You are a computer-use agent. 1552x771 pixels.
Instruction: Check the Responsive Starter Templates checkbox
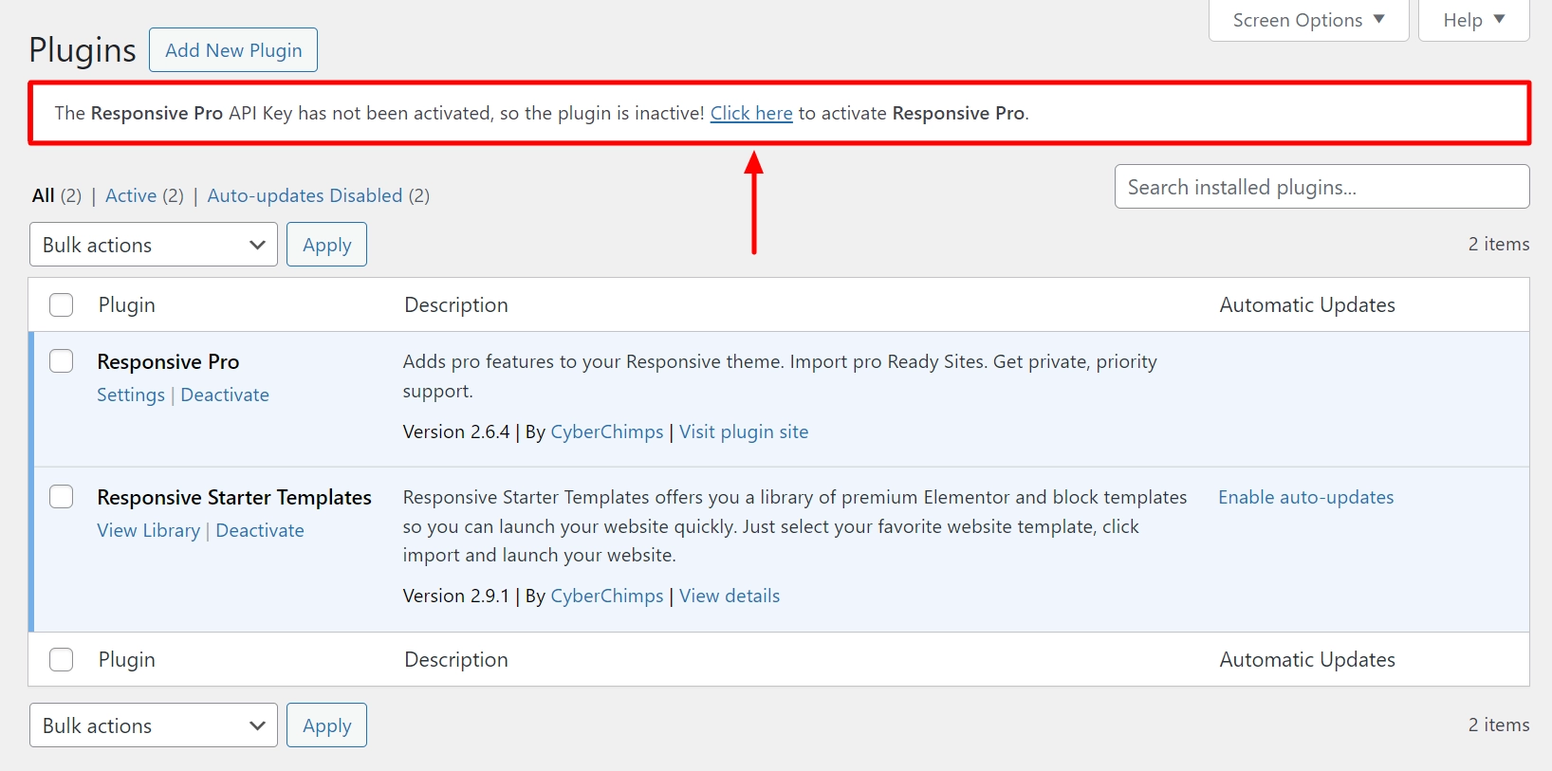coord(61,497)
